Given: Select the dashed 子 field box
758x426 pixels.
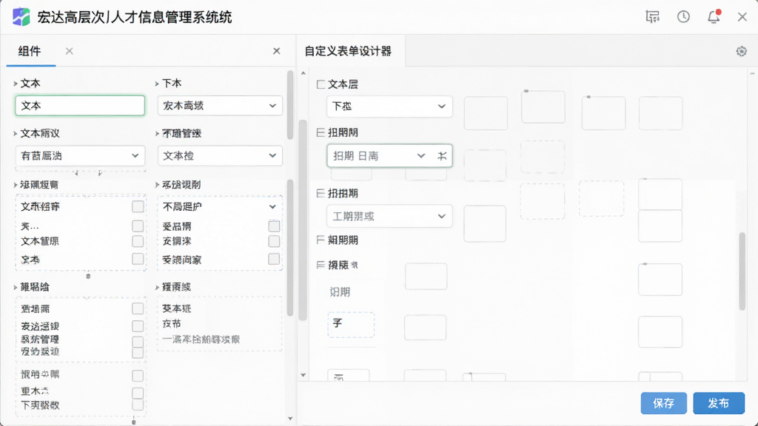Looking at the screenshot, I should click(351, 325).
